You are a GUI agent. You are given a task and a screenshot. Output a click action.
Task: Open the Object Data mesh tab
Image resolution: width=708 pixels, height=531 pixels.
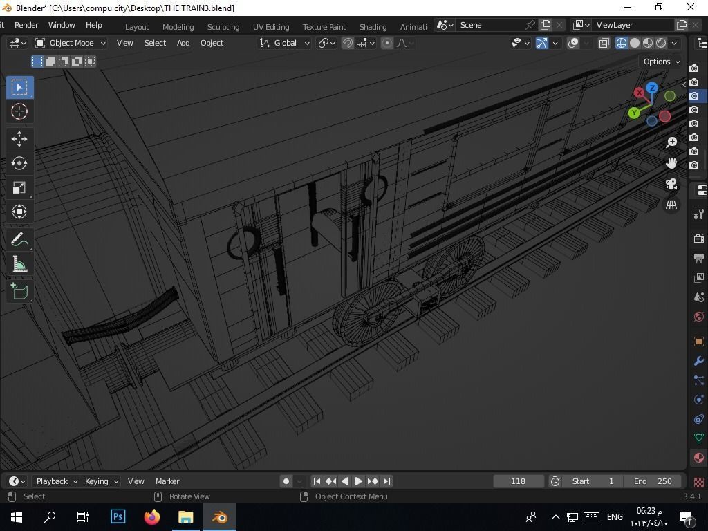[x=698, y=438]
